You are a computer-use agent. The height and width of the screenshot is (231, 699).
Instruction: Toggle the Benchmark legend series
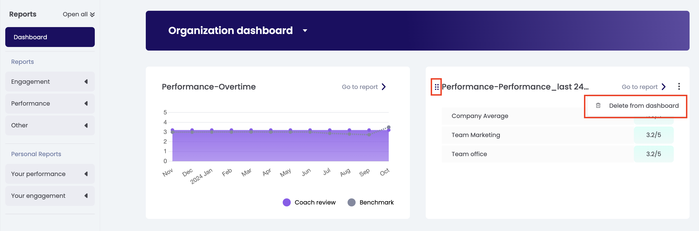tap(351, 202)
